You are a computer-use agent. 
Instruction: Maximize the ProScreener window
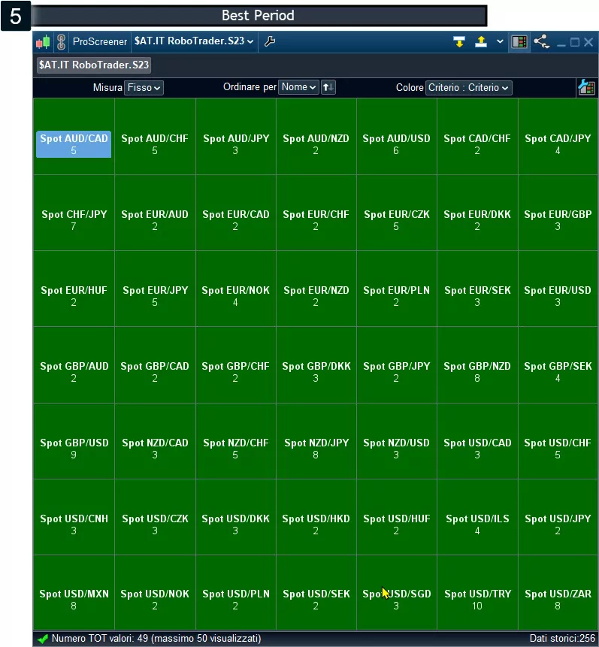coord(575,42)
